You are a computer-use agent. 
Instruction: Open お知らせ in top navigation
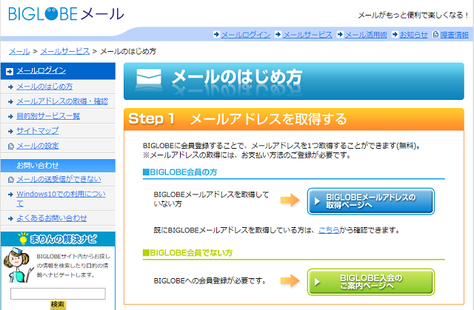413,35
